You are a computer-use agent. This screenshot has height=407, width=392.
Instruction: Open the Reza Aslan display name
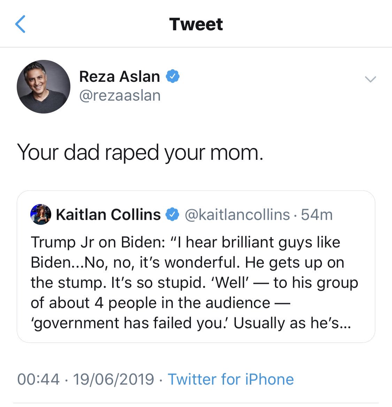click(x=120, y=76)
